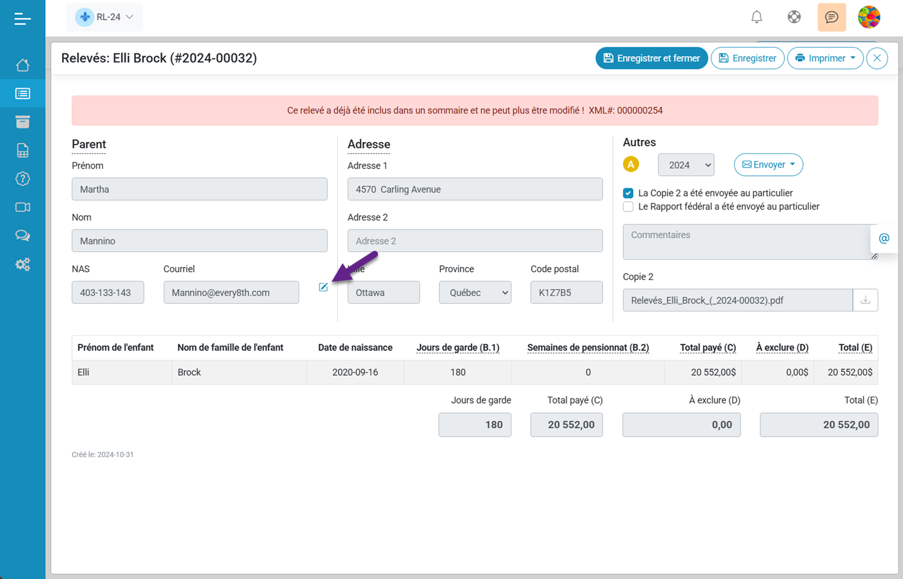Click the help question-mark icon in sidebar
903x579 pixels.
23,179
